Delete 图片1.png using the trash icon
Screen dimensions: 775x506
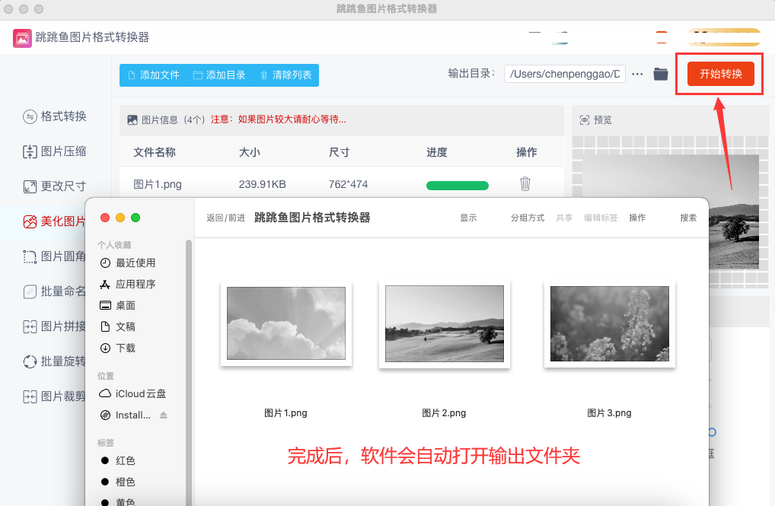click(525, 184)
